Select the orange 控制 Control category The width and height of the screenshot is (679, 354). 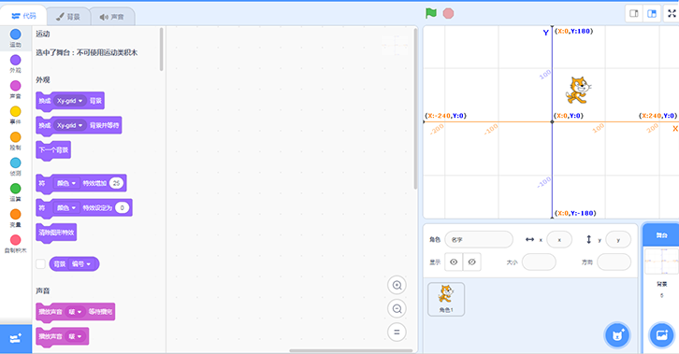[x=16, y=140]
